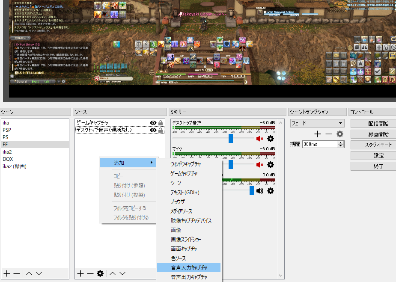Select ブラウザ from add submenu
The image size is (396, 282).
click(189, 202)
